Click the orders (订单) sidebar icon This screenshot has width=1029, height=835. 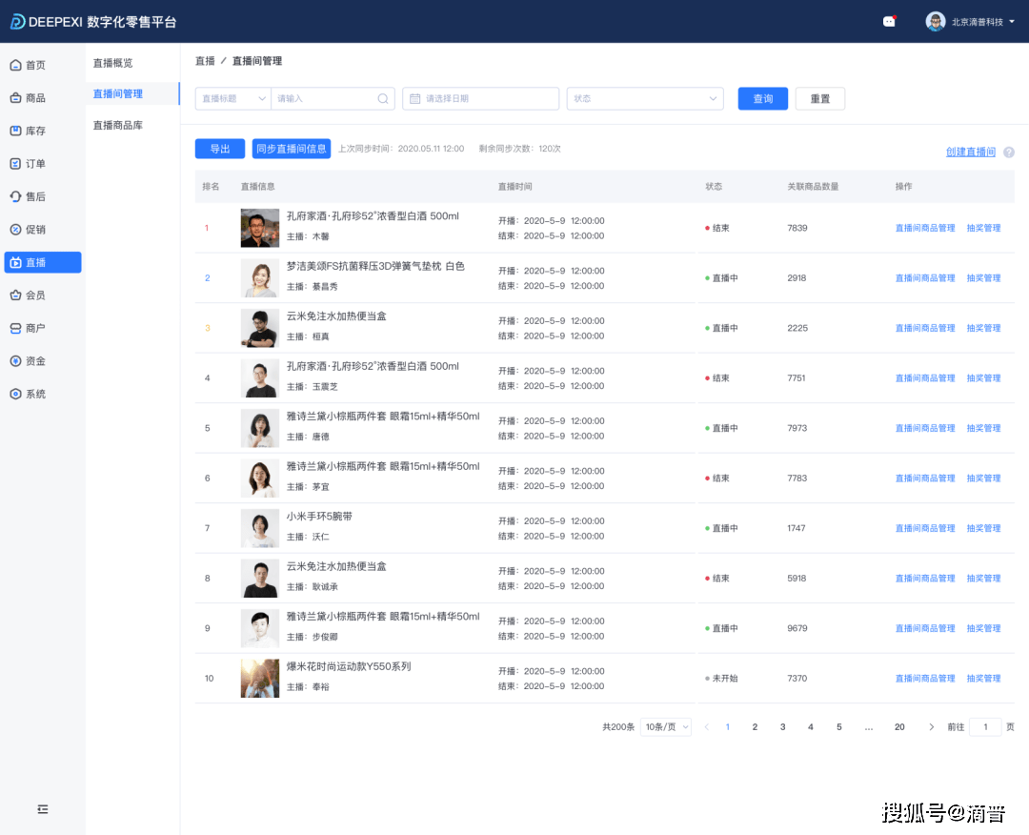pos(15,164)
